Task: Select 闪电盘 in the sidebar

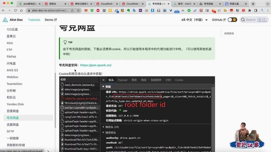Action: tap(11, 63)
